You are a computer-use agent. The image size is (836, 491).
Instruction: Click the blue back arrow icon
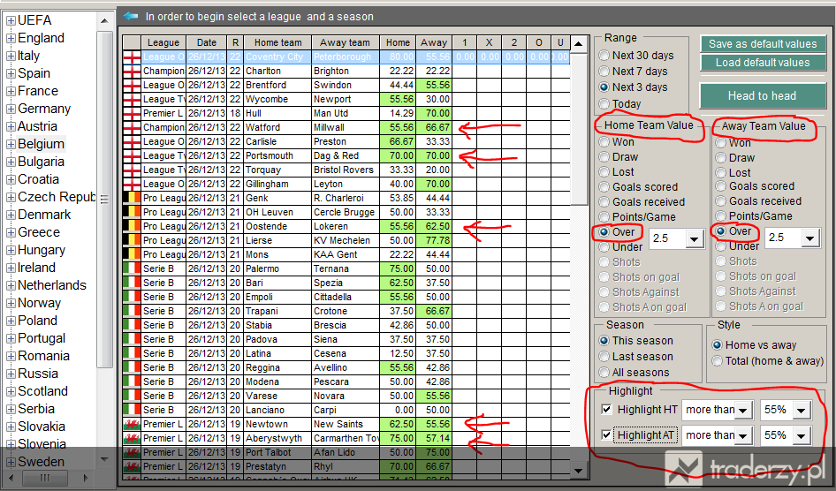coord(131,16)
